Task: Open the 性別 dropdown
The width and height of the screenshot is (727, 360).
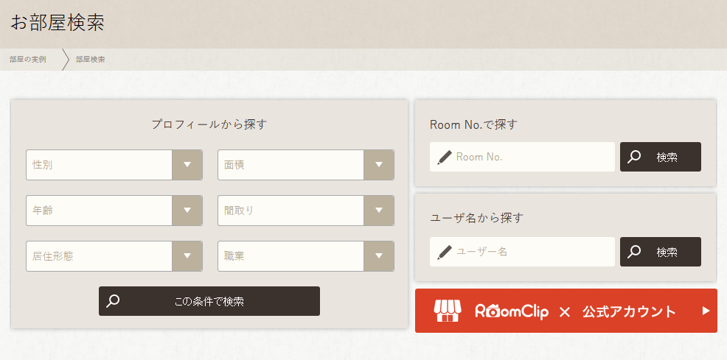Action: [114, 165]
